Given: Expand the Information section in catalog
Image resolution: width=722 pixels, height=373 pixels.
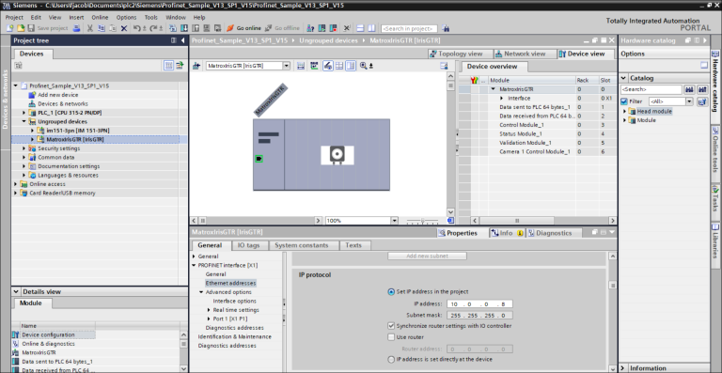Looking at the screenshot, I should (x=623, y=368).
